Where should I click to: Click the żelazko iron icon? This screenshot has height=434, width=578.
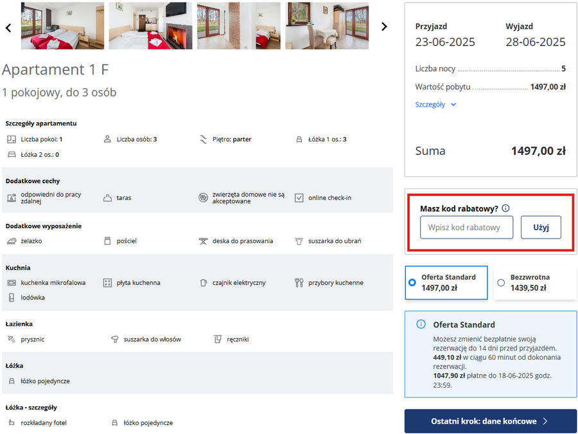coord(11,241)
